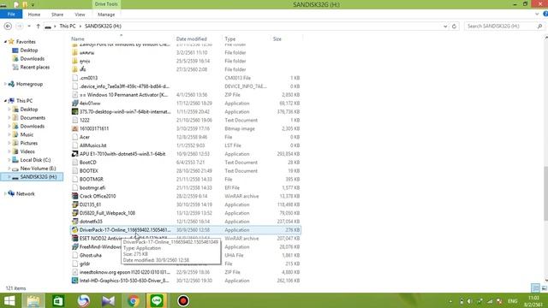Select Downloads under Favorites
The height and width of the screenshot is (308, 548).
(x=33, y=59)
